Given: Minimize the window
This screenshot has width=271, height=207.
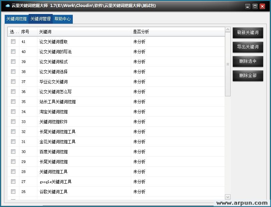Looking at the screenshot, I should pos(247,6).
